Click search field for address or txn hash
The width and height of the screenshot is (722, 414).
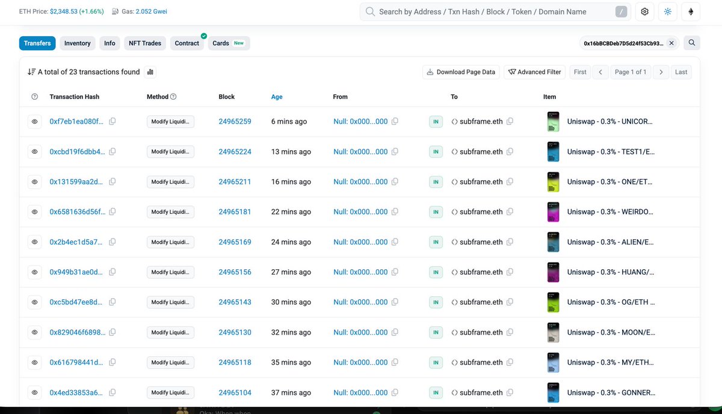click(496, 11)
